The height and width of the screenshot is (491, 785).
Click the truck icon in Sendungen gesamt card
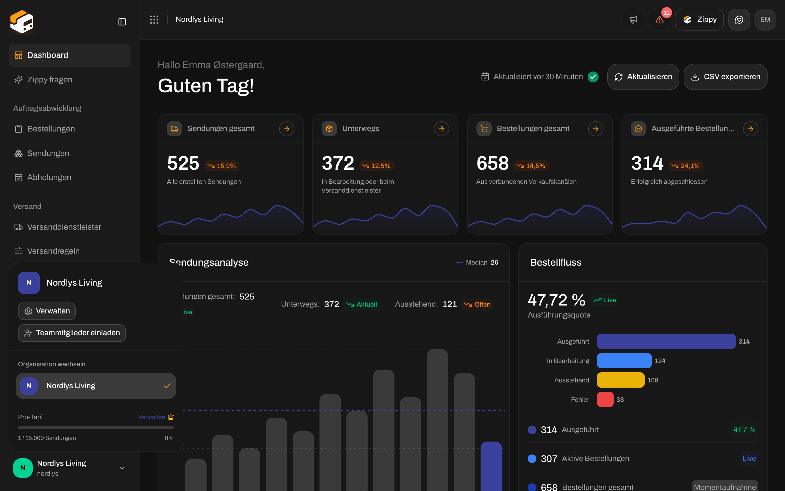coord(174,129)
